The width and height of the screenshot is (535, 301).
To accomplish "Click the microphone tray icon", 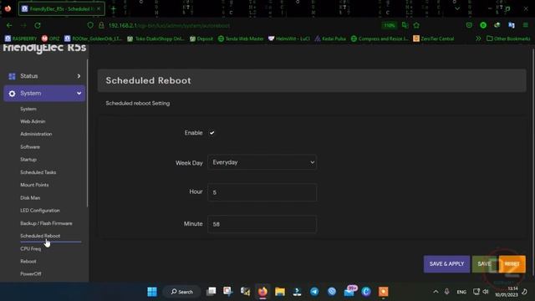I will (446, 292).
